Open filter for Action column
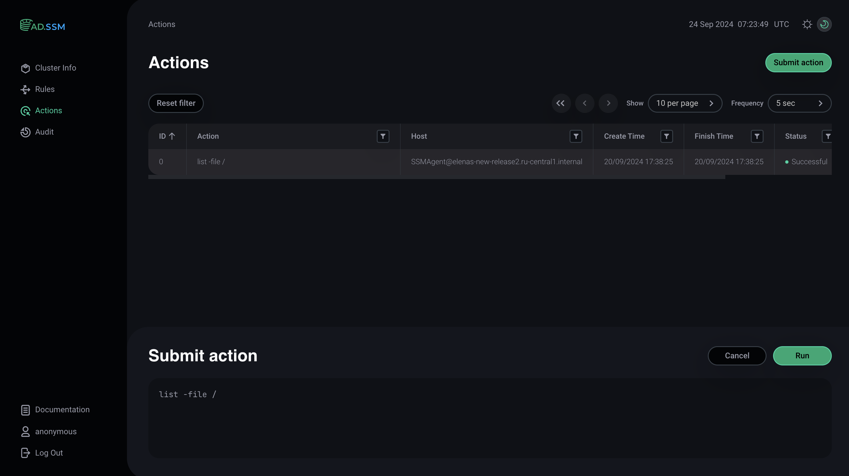Image resolution: width=849 pixels, height=476 pixels. tap(383, 136)
